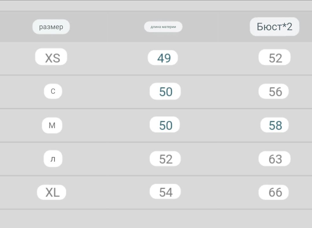Select the XS size label
This screenshot has height=228, width=312.
(x=51, y=57)
